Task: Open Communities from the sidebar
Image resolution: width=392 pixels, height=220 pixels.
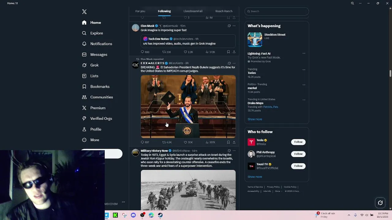Action: click(97, 97)
